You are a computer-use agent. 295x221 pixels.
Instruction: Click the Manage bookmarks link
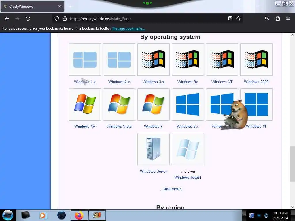click(x=129, y=28)
